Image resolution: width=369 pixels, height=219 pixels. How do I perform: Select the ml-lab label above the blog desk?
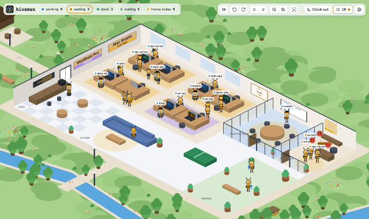tap(180, 93)
